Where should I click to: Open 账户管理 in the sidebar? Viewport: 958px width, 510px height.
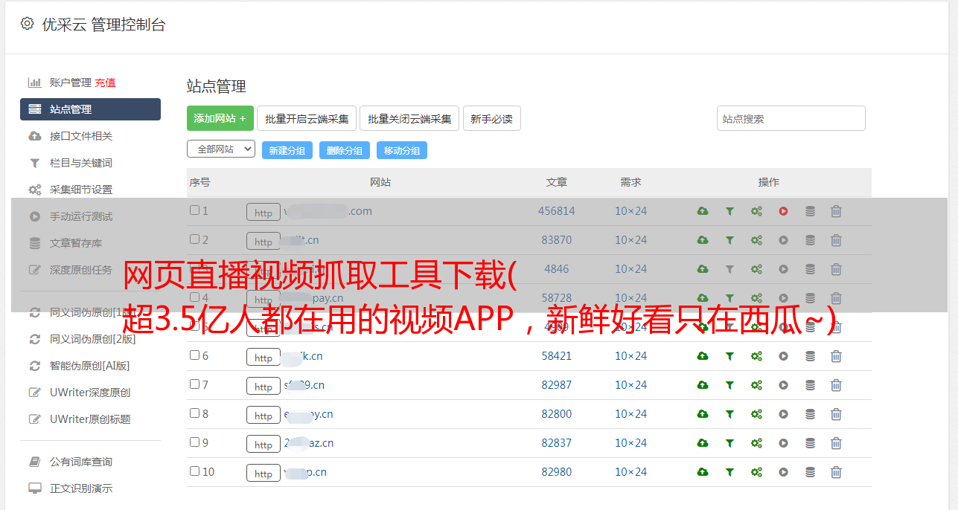pyautogui.click(x=71, y=83)
